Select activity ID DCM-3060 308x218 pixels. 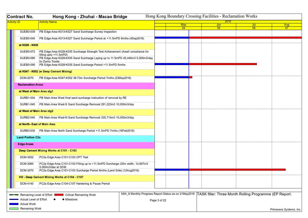(27, 164)
